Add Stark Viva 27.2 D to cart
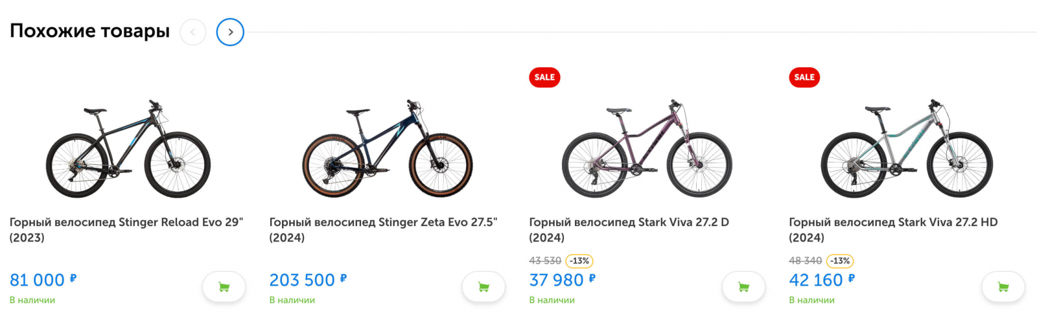This screenshot has width=1037, height=327. (x=743, y=287)
